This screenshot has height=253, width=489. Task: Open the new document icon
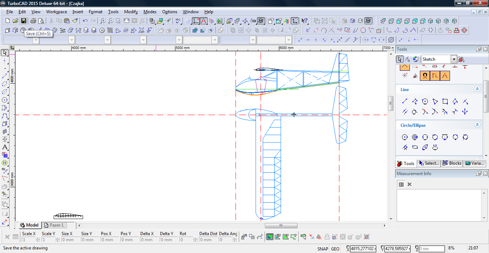pos(8,21)
